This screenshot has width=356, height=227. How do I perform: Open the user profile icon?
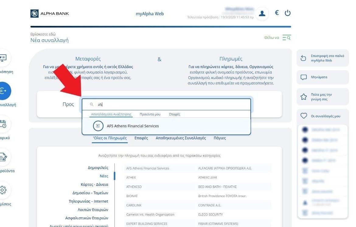(x=262, y=13)
